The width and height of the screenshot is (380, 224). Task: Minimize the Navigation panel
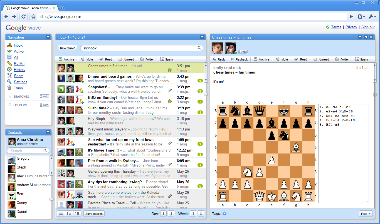(48, 37)
